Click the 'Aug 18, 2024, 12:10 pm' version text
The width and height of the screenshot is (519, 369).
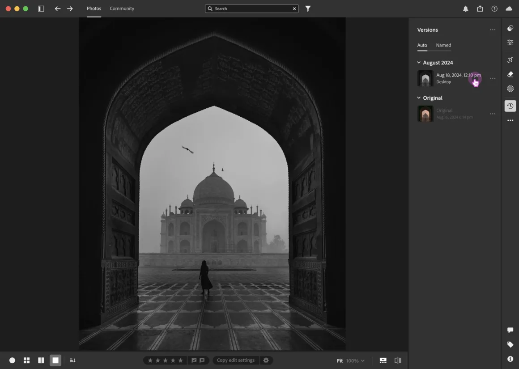pyautogui.click(x=459, y=75)
